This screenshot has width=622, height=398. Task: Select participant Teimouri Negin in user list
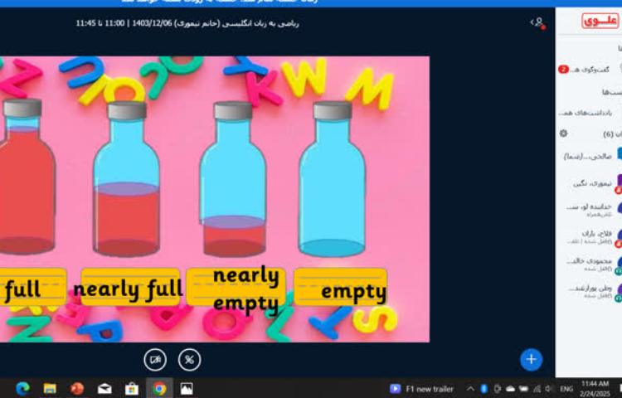click(x=593, y=183)
